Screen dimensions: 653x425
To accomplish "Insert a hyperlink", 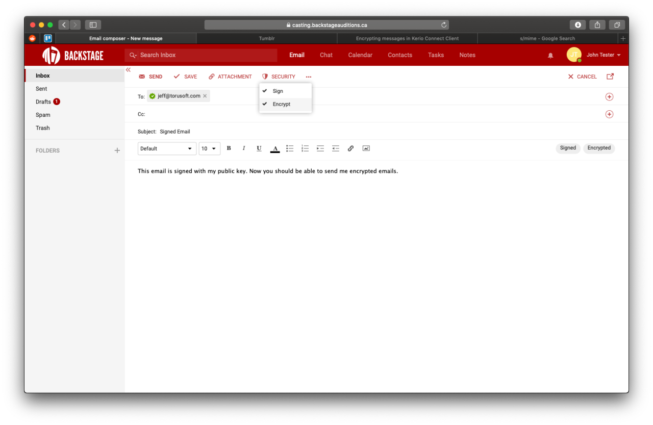I will coord(350,148).
